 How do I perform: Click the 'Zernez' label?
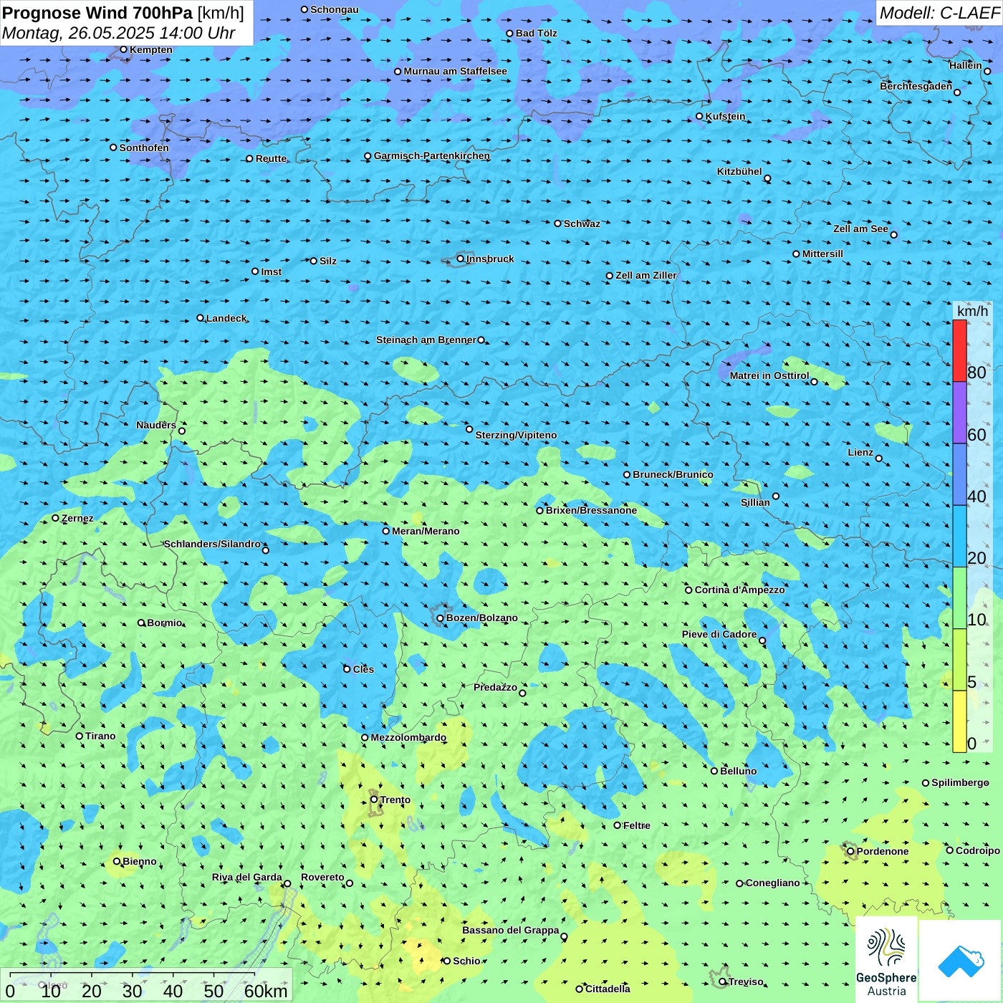(77, 518)
